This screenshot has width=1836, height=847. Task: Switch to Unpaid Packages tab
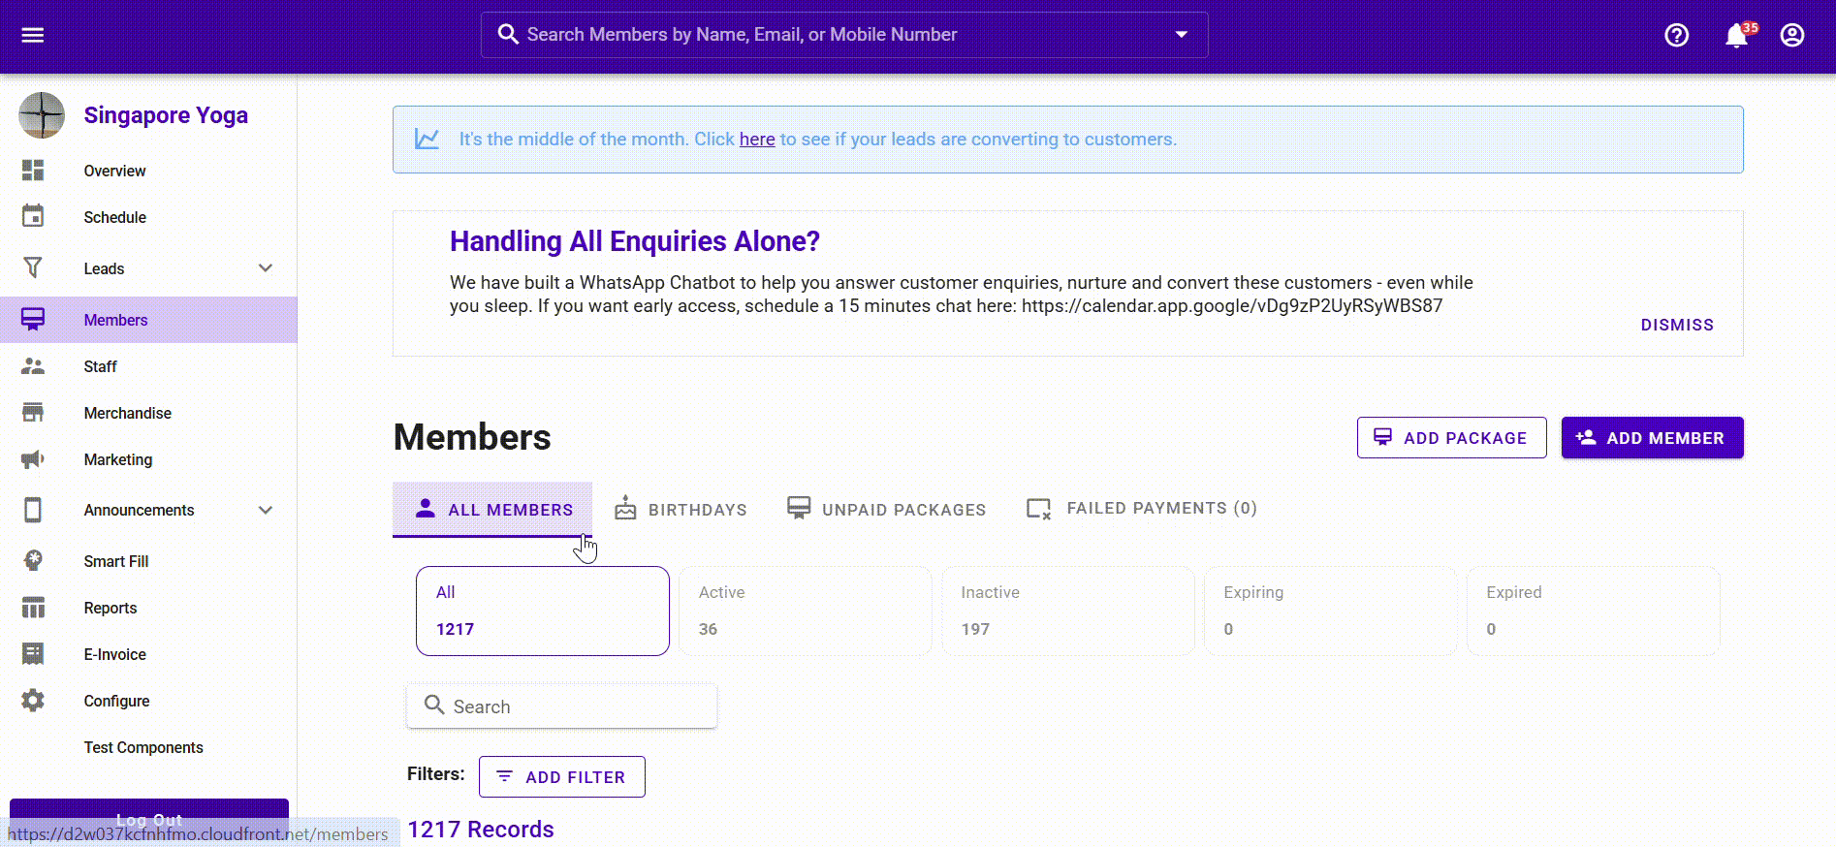pyautogui.click(x=886, y=509)
